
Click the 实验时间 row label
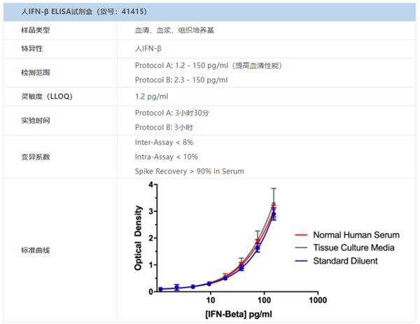tap(36, 120)
